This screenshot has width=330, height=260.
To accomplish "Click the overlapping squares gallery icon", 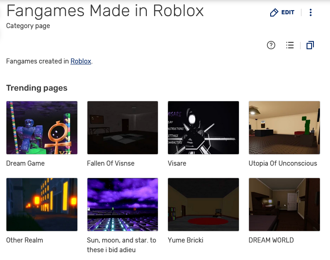I will coord(310,45).
